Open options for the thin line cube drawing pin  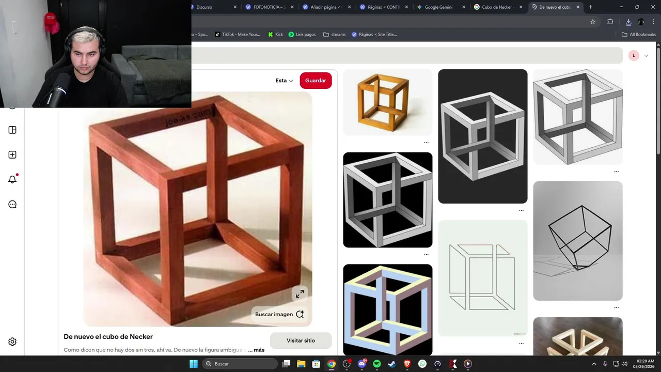coord(521,343)
